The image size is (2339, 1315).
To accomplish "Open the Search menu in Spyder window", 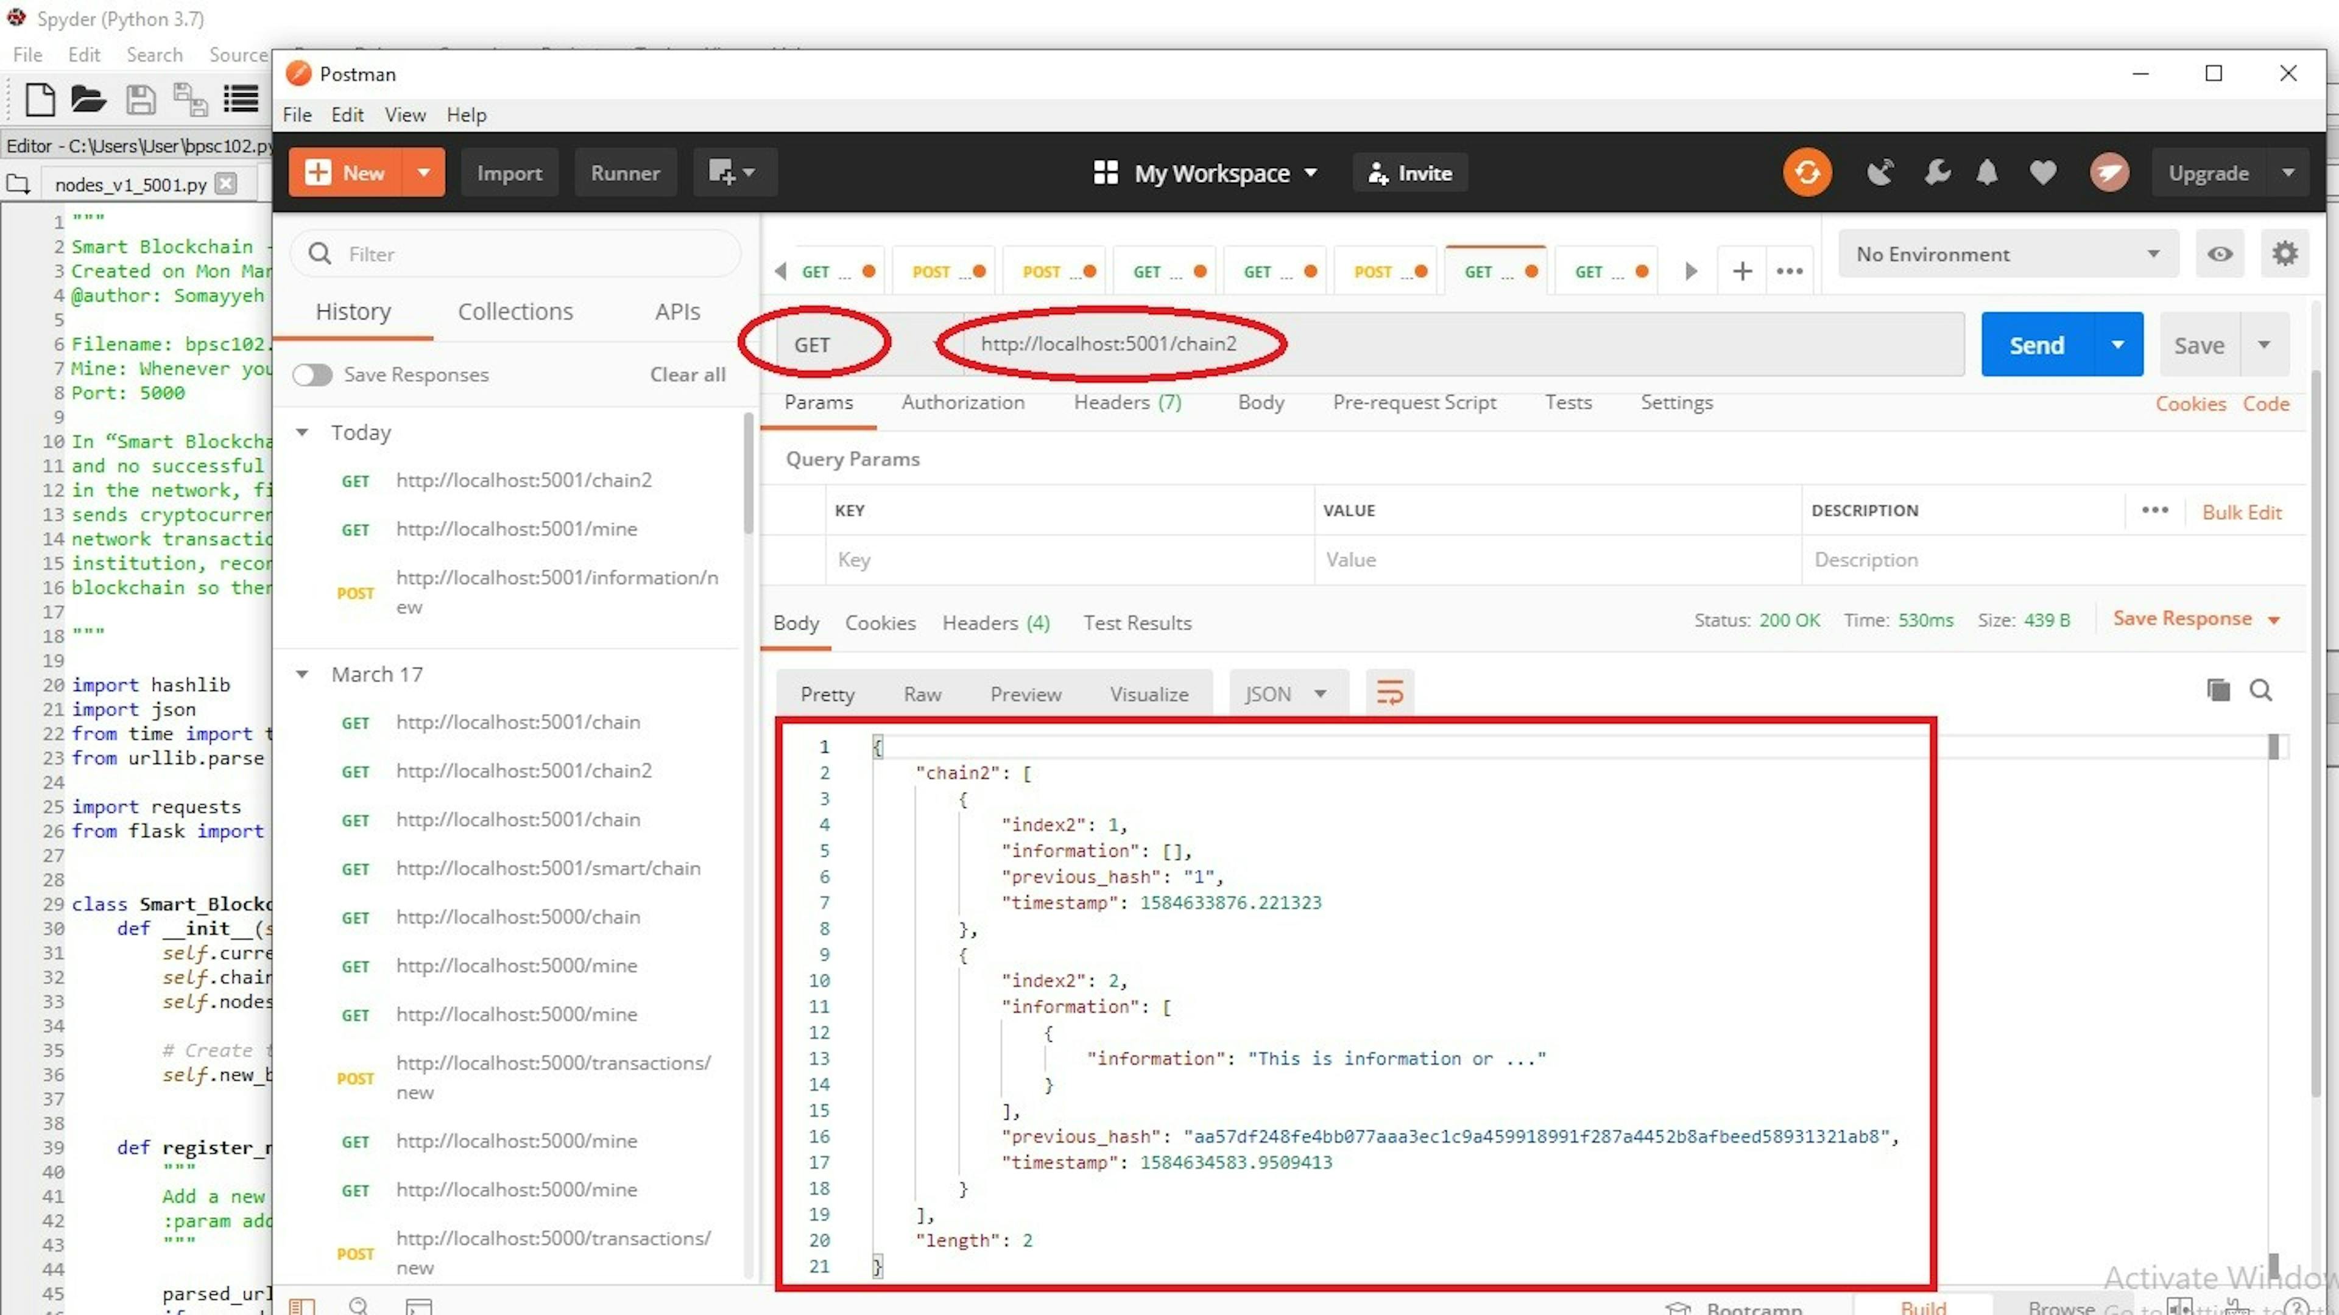I will pyautogui.click(x=154, y=54).
